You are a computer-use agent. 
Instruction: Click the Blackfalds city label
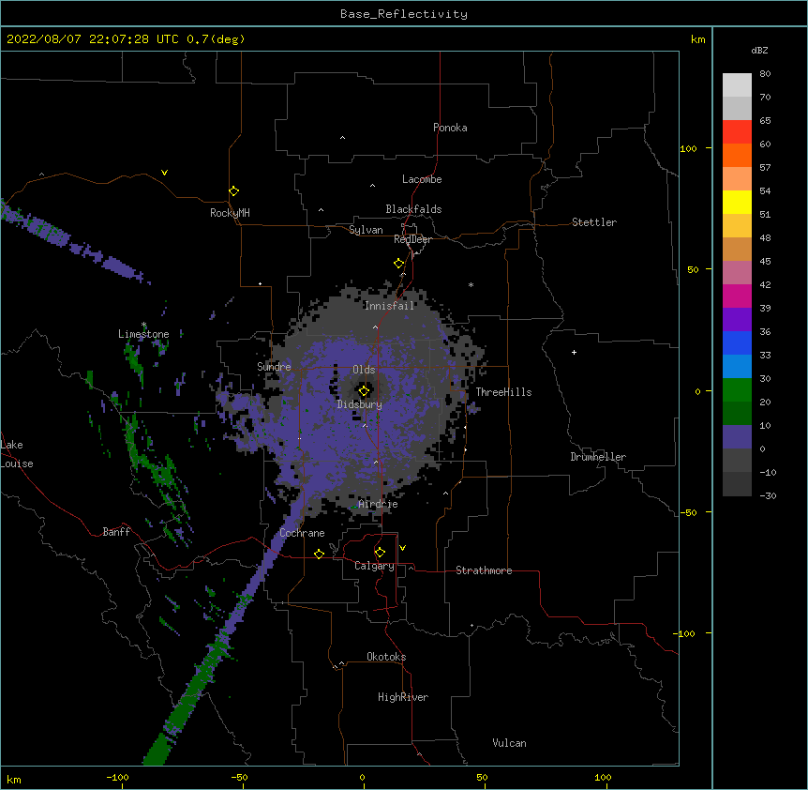pyautogui.click(x=413, y=209)
